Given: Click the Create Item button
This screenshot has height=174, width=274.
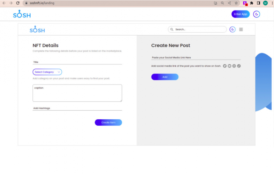Looking at the screenshot, I should click(x=108, y=122).
